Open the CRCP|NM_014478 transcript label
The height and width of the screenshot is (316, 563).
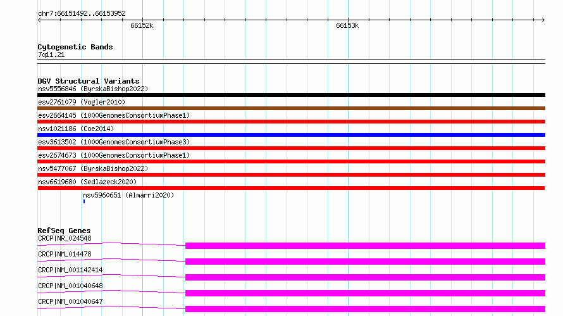(x=65, y=254)
